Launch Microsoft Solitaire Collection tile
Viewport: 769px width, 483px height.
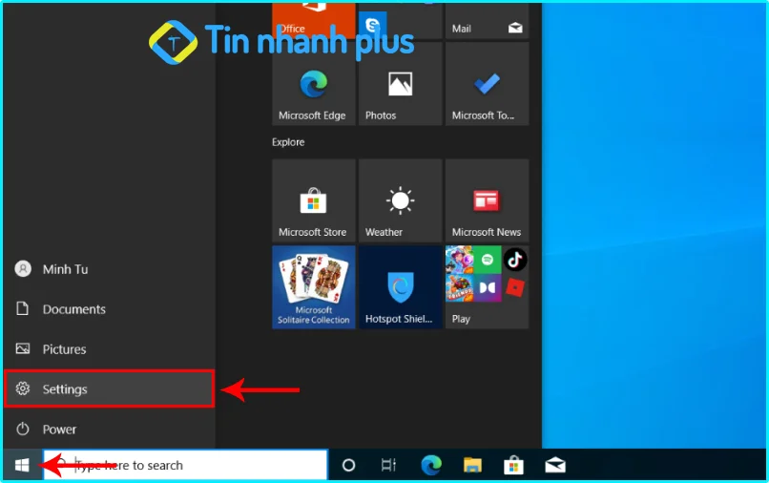tap(313, 287)
